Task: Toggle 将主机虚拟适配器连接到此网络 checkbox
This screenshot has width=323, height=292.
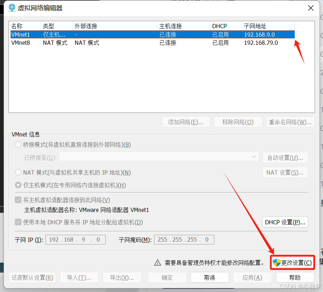Action: 18,200
